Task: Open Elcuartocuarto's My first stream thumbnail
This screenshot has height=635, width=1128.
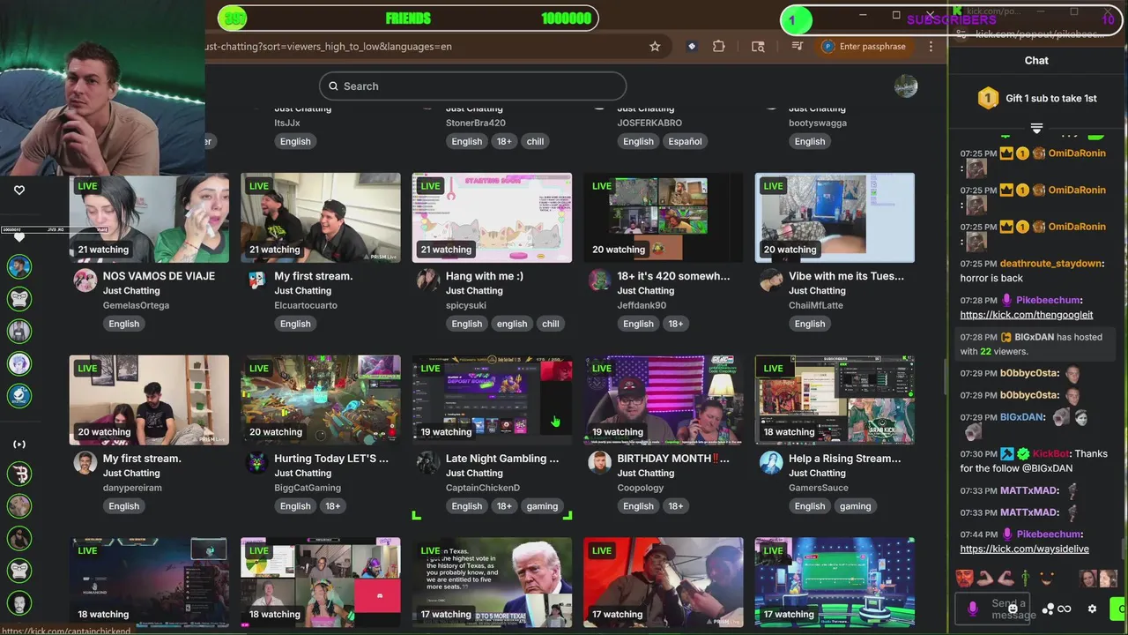Action: [x=321, y=218]
